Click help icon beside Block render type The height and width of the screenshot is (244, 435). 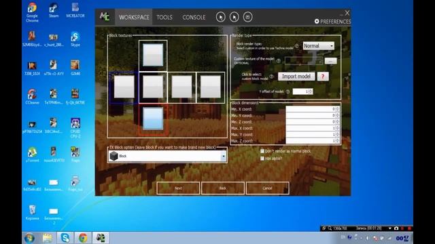tap(297, 46)
